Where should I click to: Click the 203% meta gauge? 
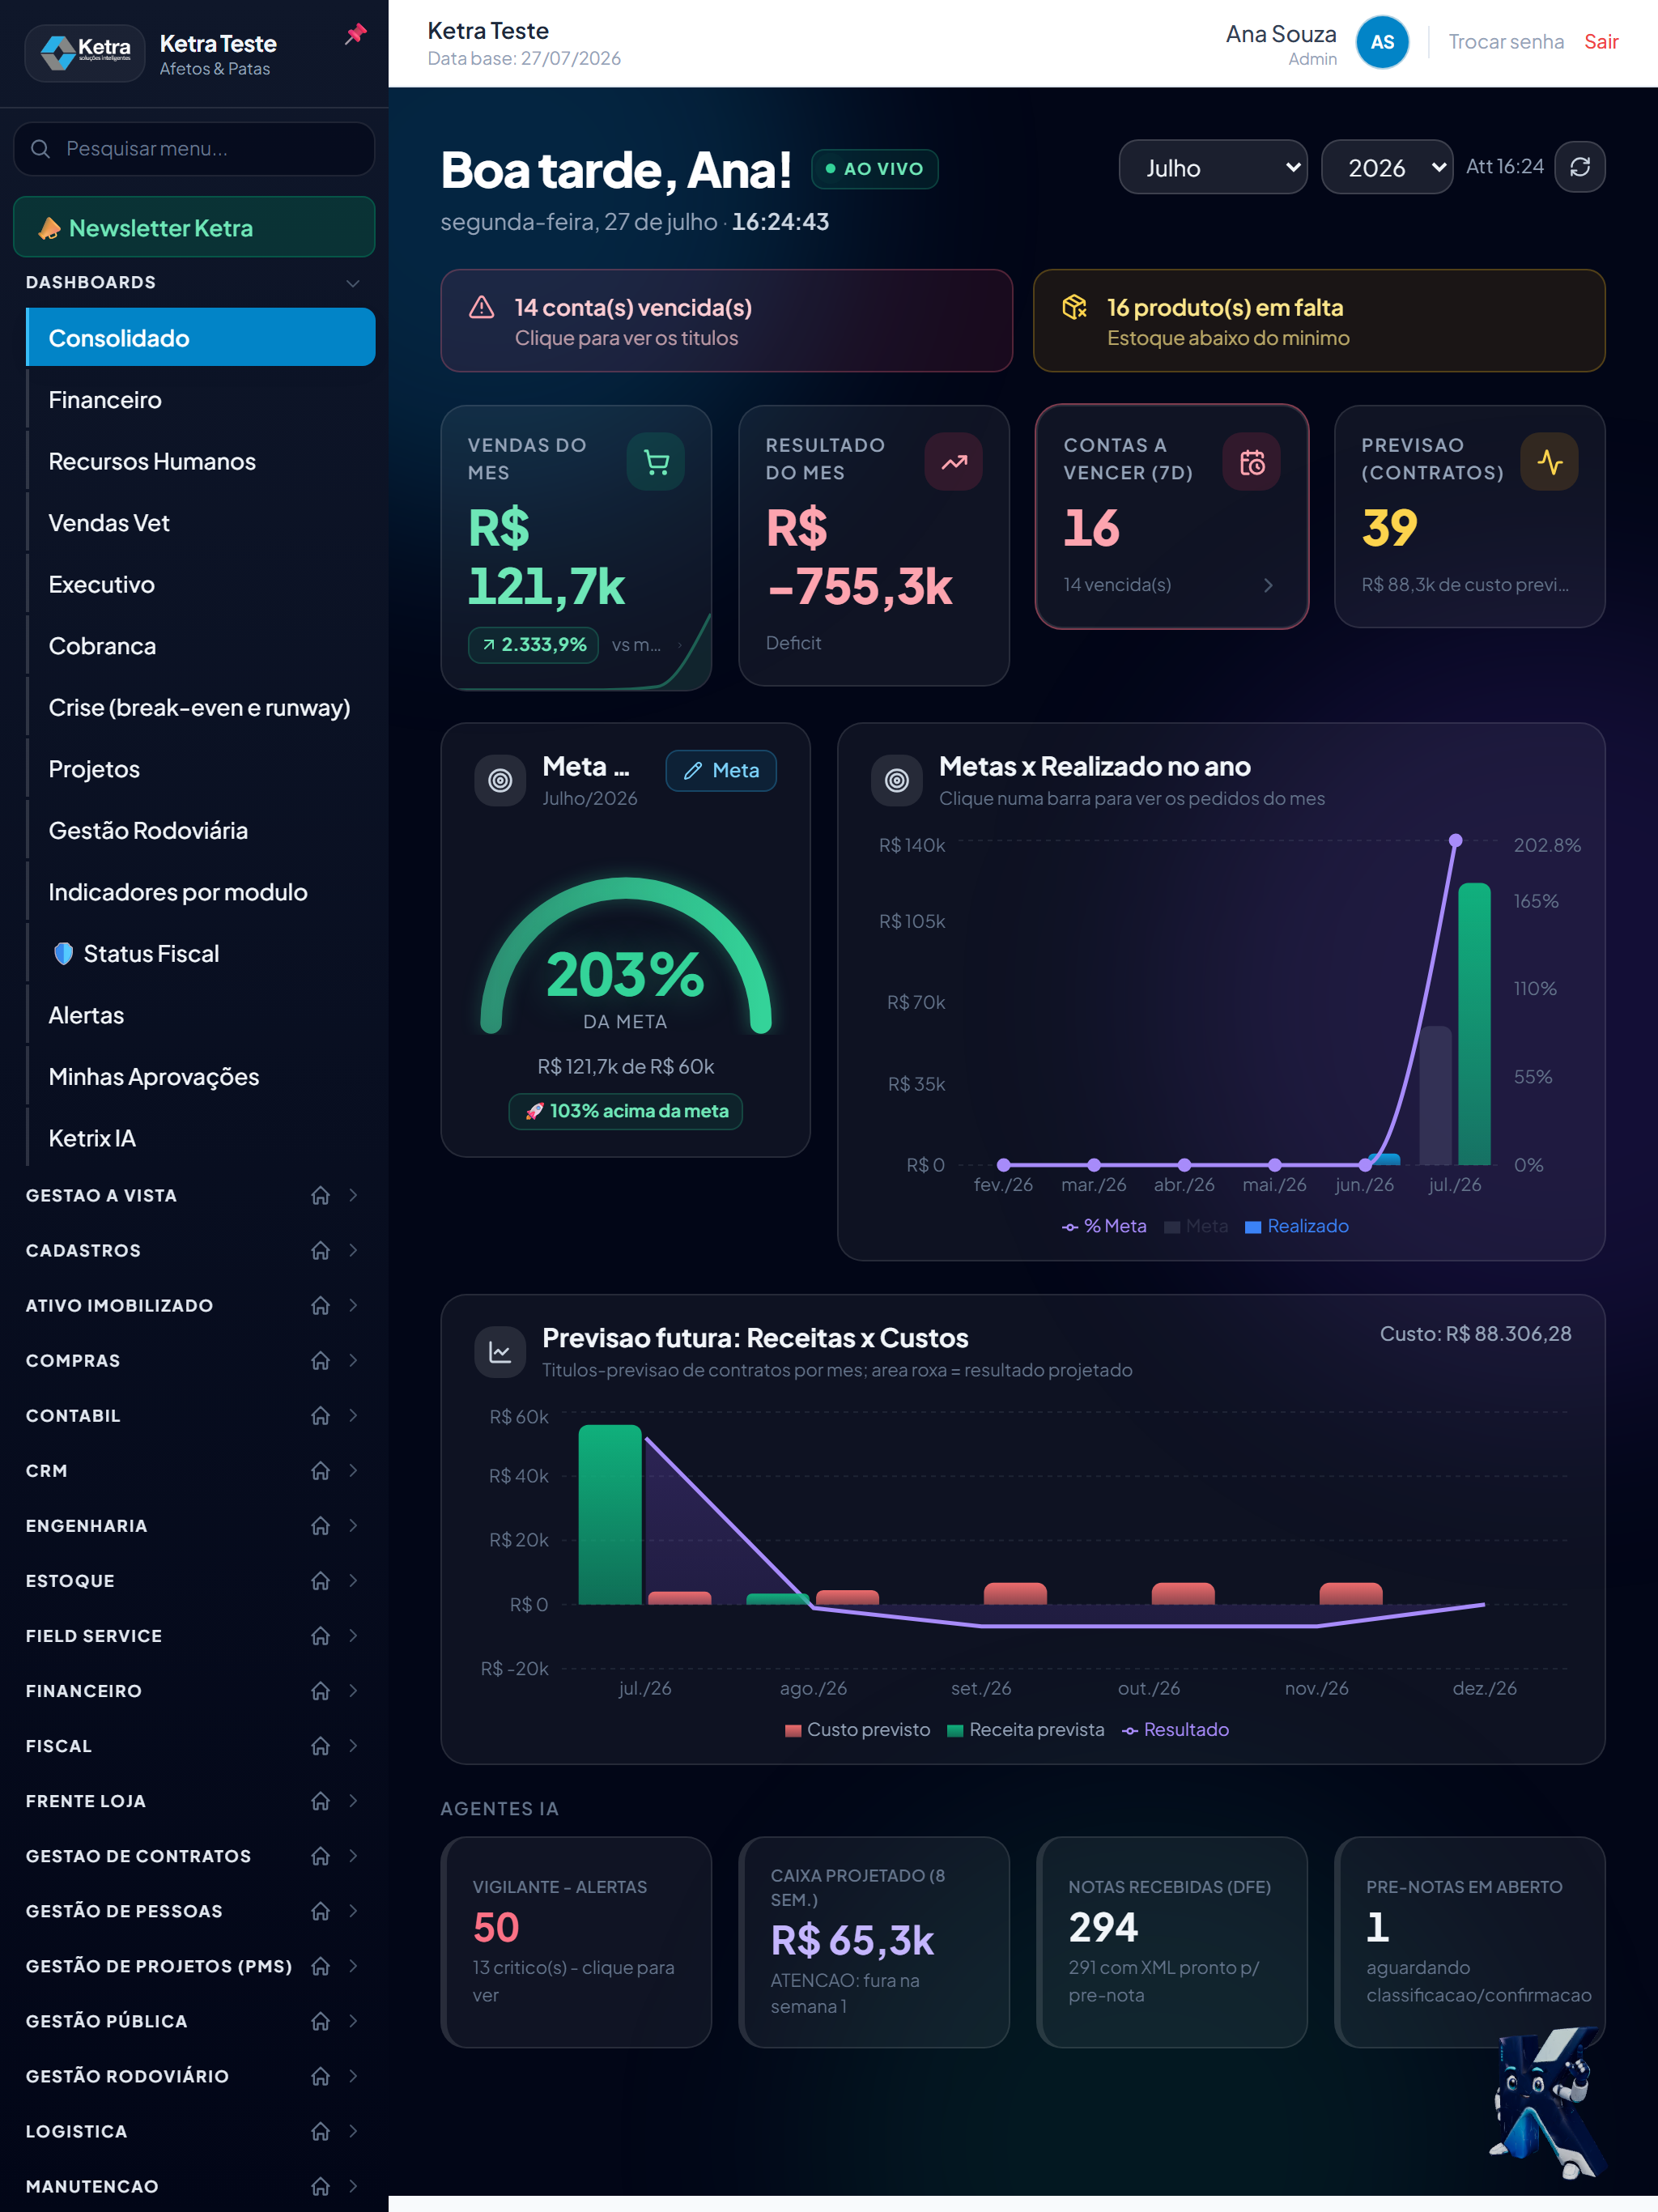(x=626, y=955)
